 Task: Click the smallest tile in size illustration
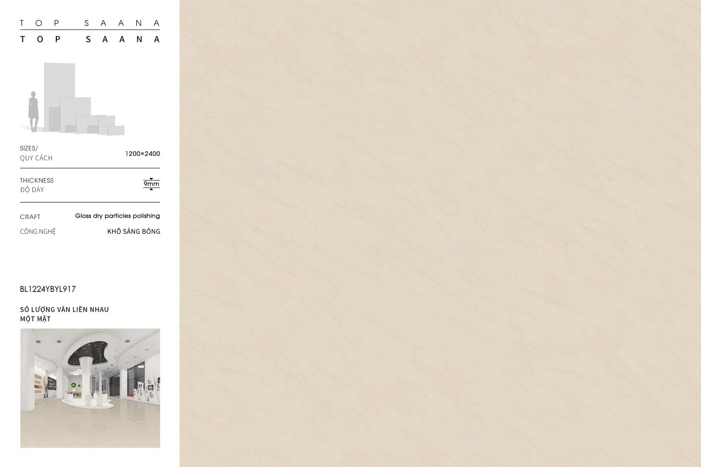tap(116, 130)
